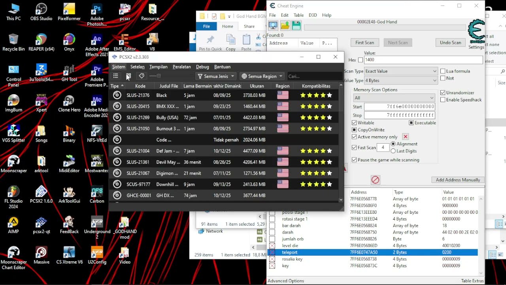Select the Last Digits radio button
This screenshot has width=506, height=285.
tap(393, 151)
